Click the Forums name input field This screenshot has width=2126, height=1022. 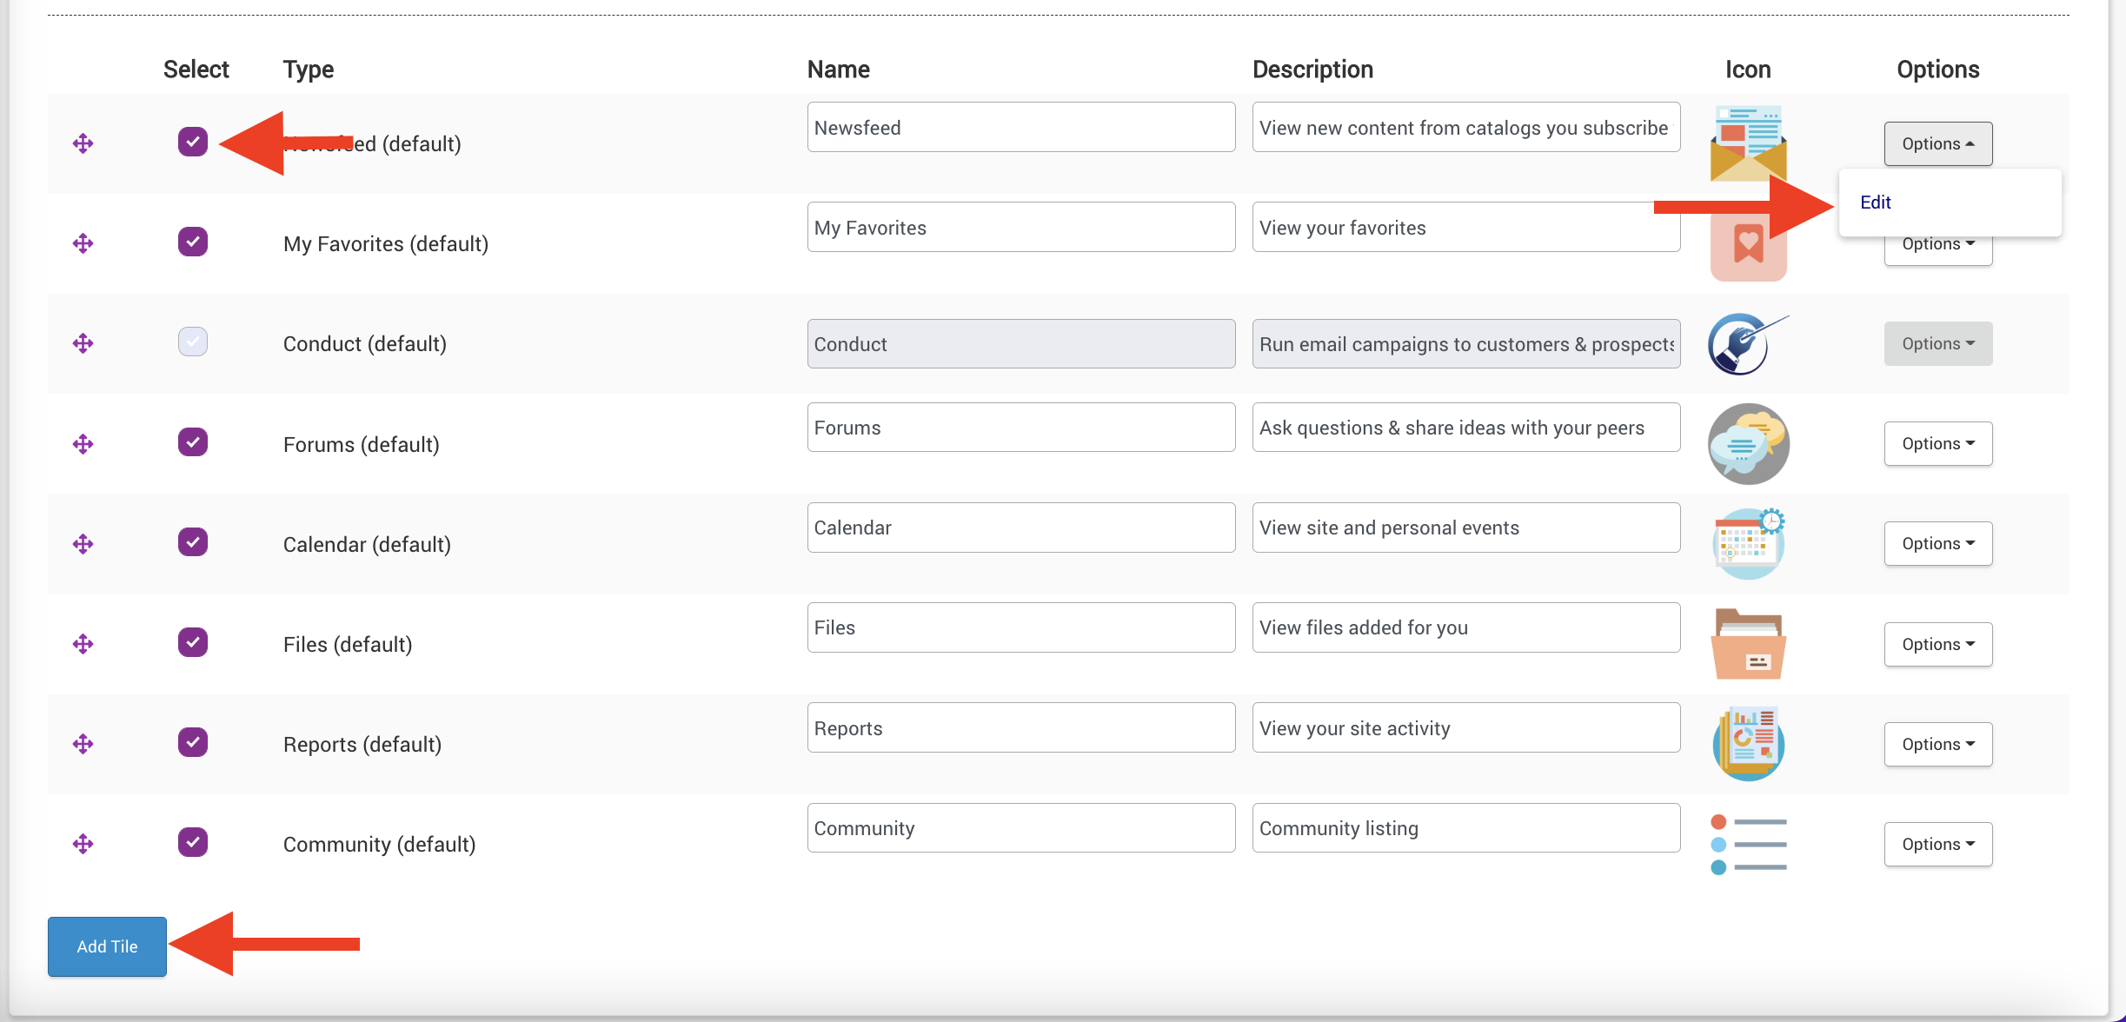1021,427
